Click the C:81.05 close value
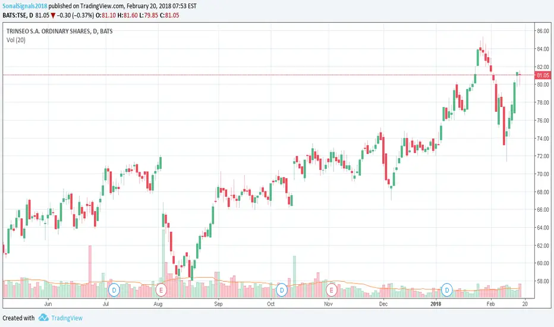Screen dimensions: 554x327 coord(169,15)
